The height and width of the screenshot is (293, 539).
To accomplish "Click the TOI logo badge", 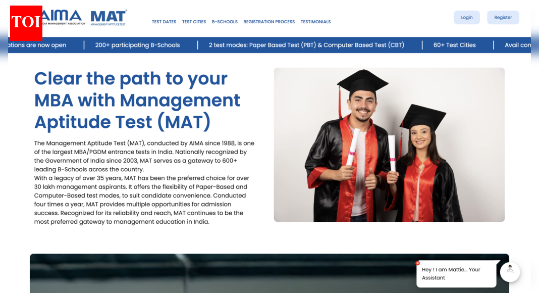I will click(x=26, y=23).
